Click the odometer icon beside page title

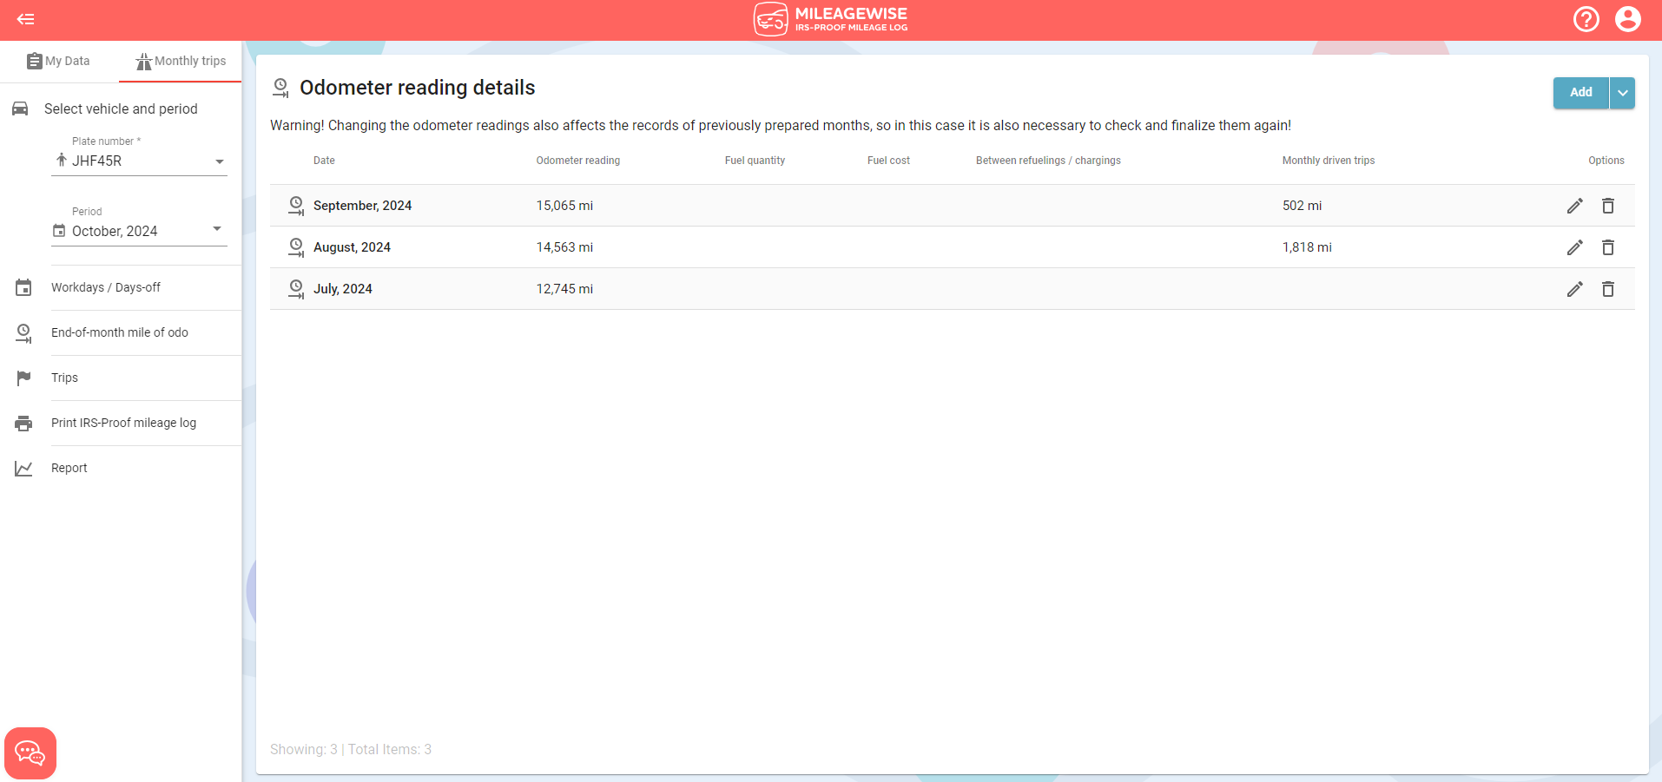[280, 88]
